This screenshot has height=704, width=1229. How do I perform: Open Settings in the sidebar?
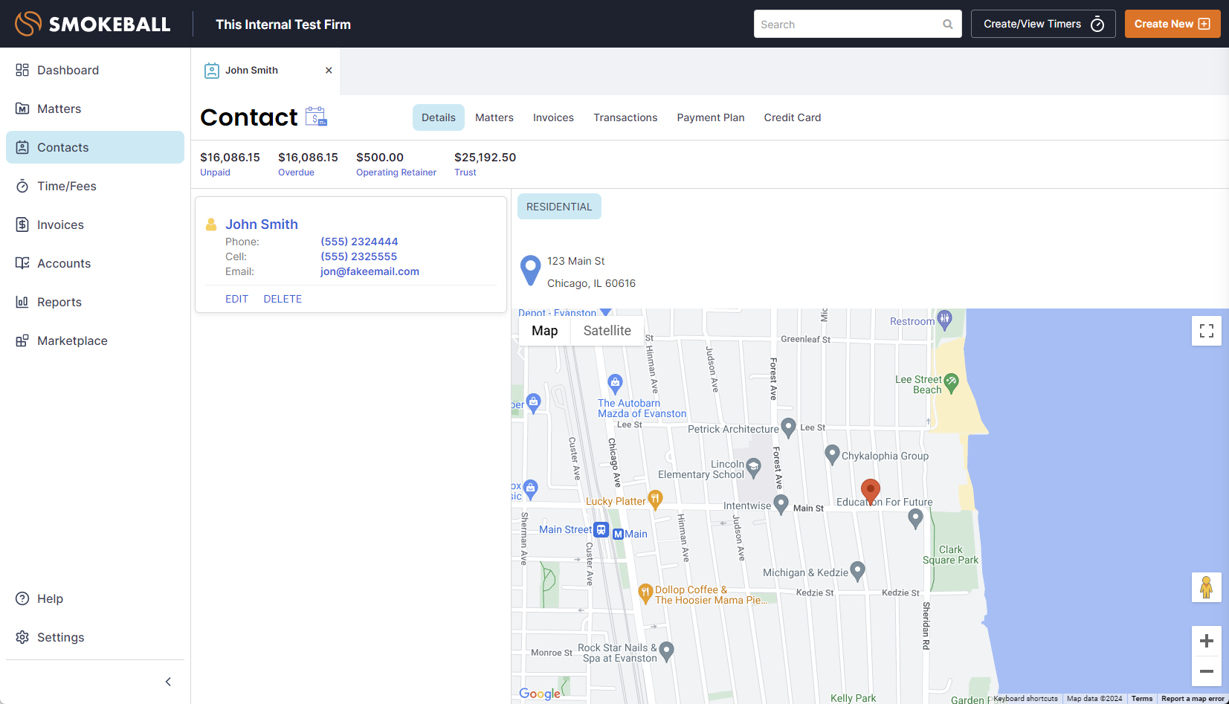coord(95,637)
